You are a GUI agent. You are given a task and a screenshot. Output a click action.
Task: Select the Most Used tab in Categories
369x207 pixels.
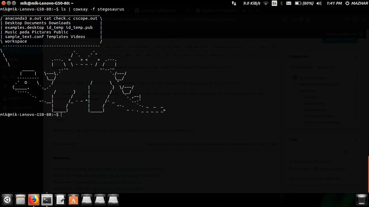(x=326, y=67)
